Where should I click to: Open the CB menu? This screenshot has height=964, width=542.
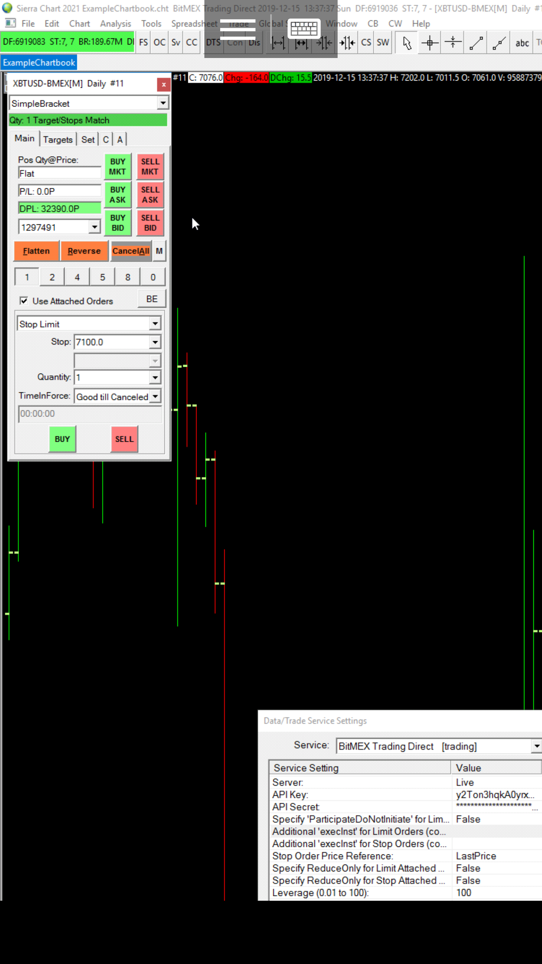pos(373,24)
